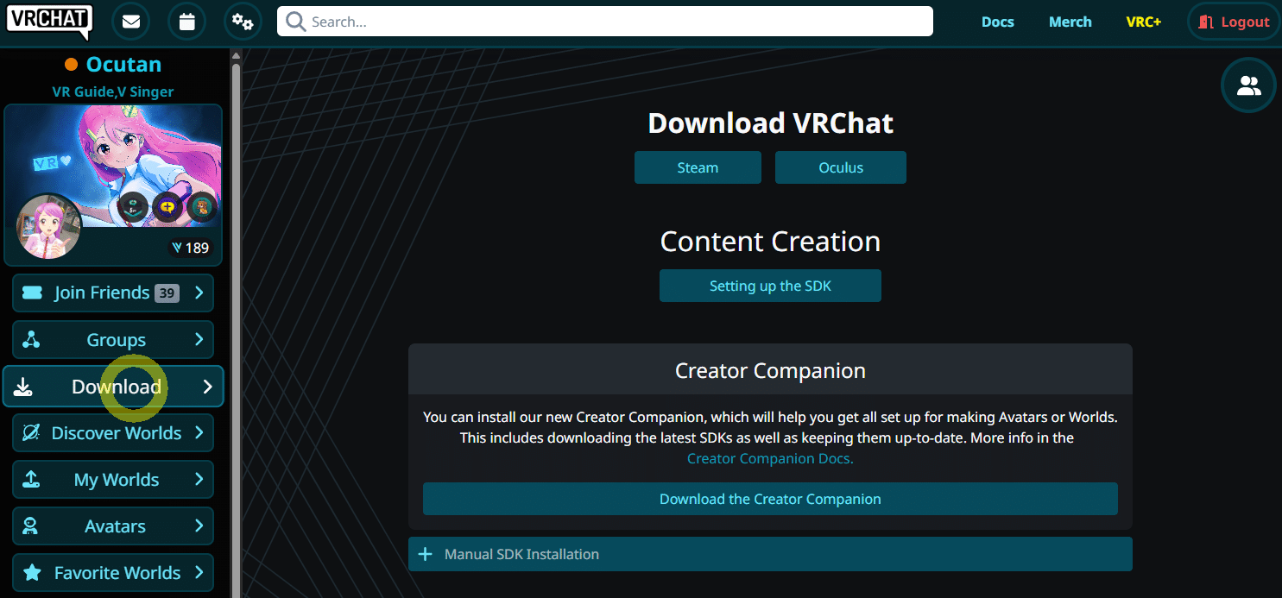Click the upload icon beside My Worlds
The image size is (1282, 598).
coord(31,479)
